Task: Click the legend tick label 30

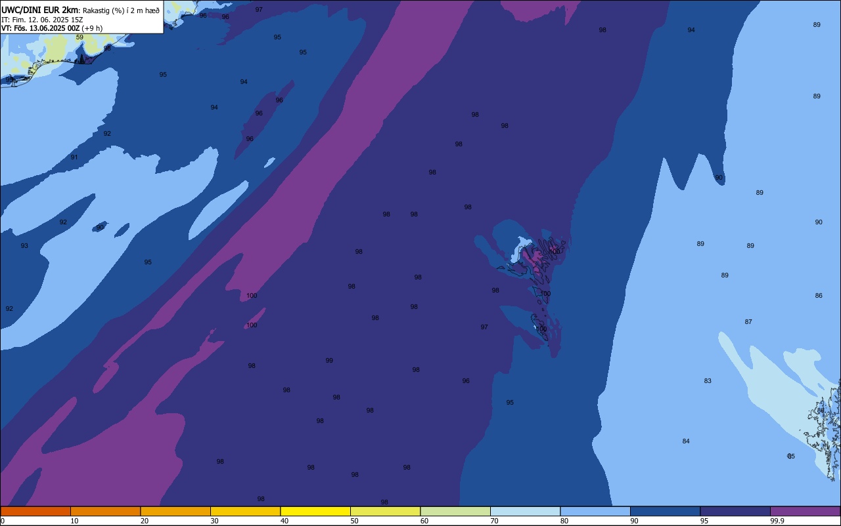Action: (x=214, y=521)
